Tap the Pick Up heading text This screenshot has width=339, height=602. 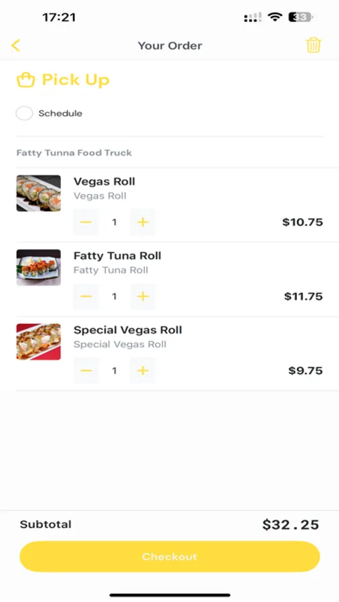click(76, 80)
